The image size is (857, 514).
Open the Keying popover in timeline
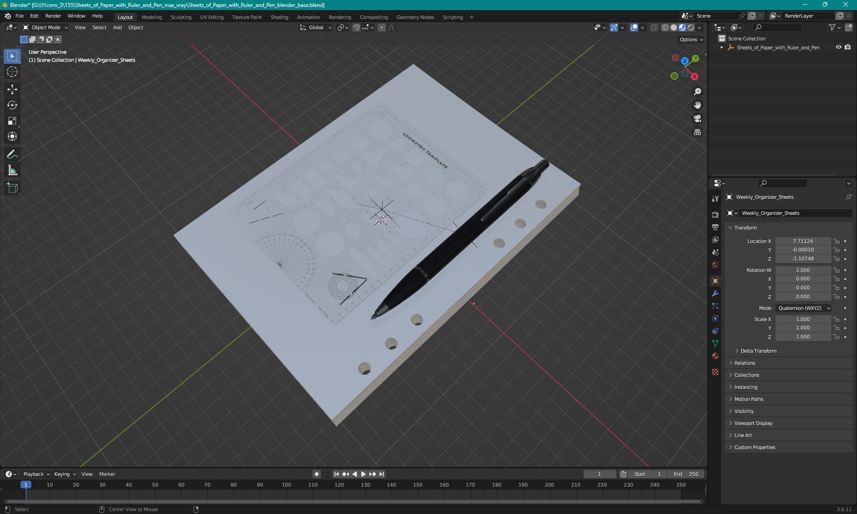[x=65, y=474]
